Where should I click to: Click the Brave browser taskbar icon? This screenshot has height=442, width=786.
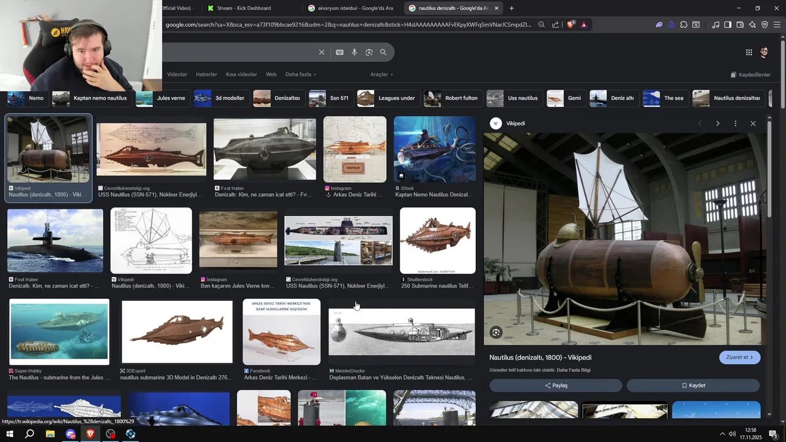tap(90, 434)
